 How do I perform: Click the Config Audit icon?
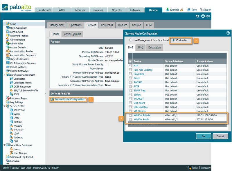click(8, 32)
